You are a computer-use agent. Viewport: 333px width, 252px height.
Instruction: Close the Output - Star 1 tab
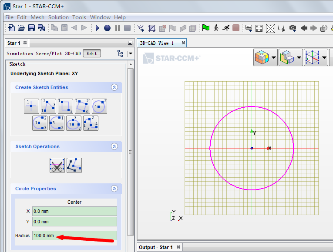click(178, 247)
